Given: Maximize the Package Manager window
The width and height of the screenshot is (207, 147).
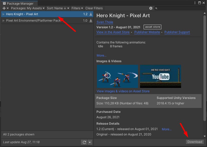Looking at the screenshot, I should click(200, 3).
